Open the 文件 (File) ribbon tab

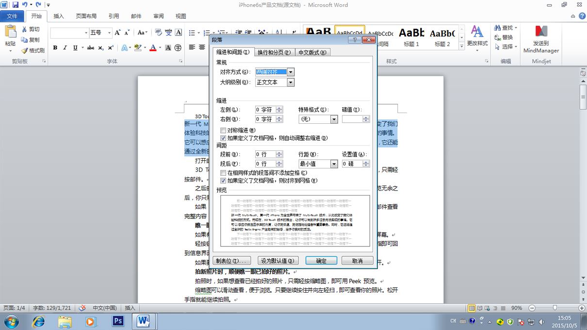[x=12, y=16]
